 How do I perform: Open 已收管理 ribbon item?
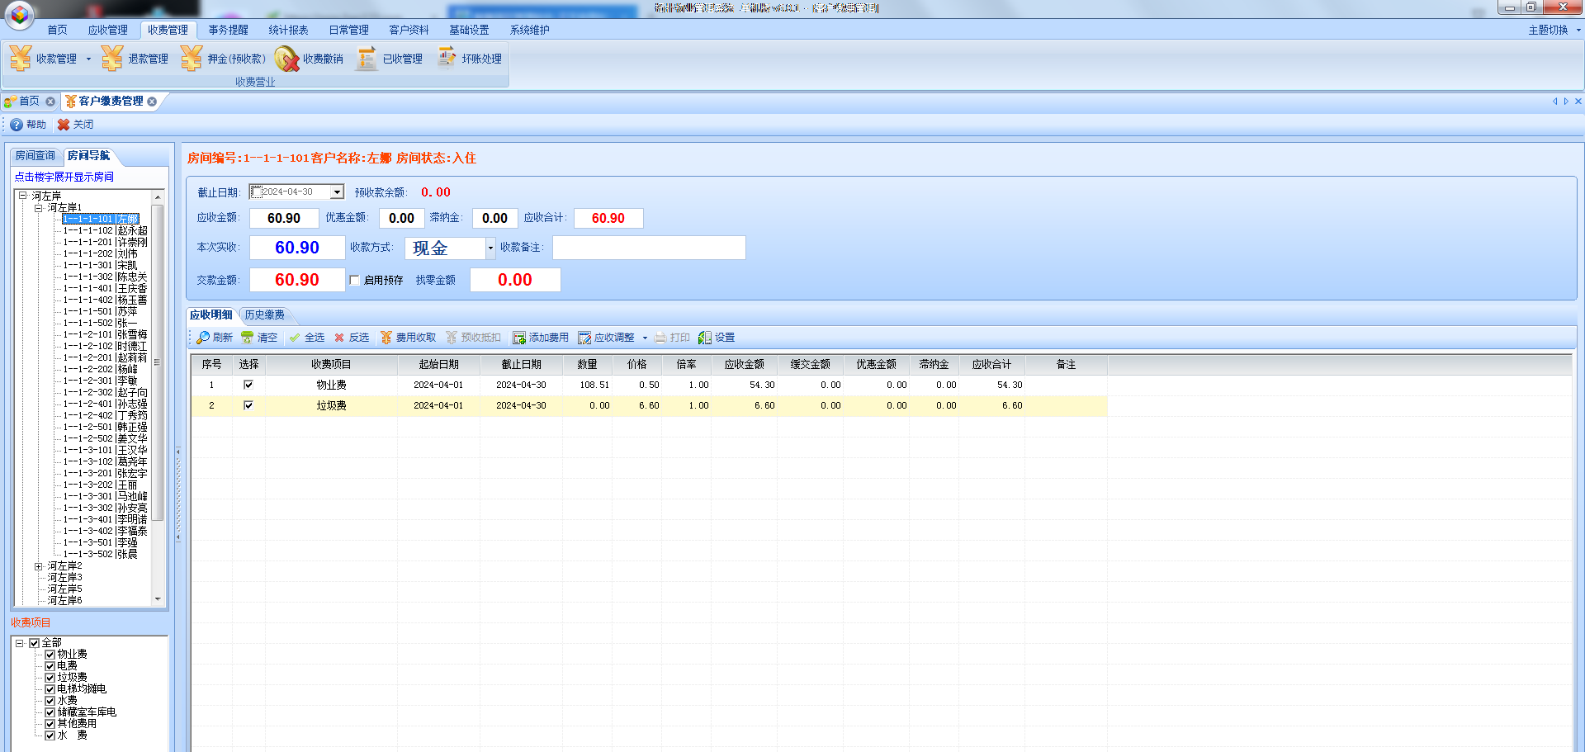(x=390, y=59)
